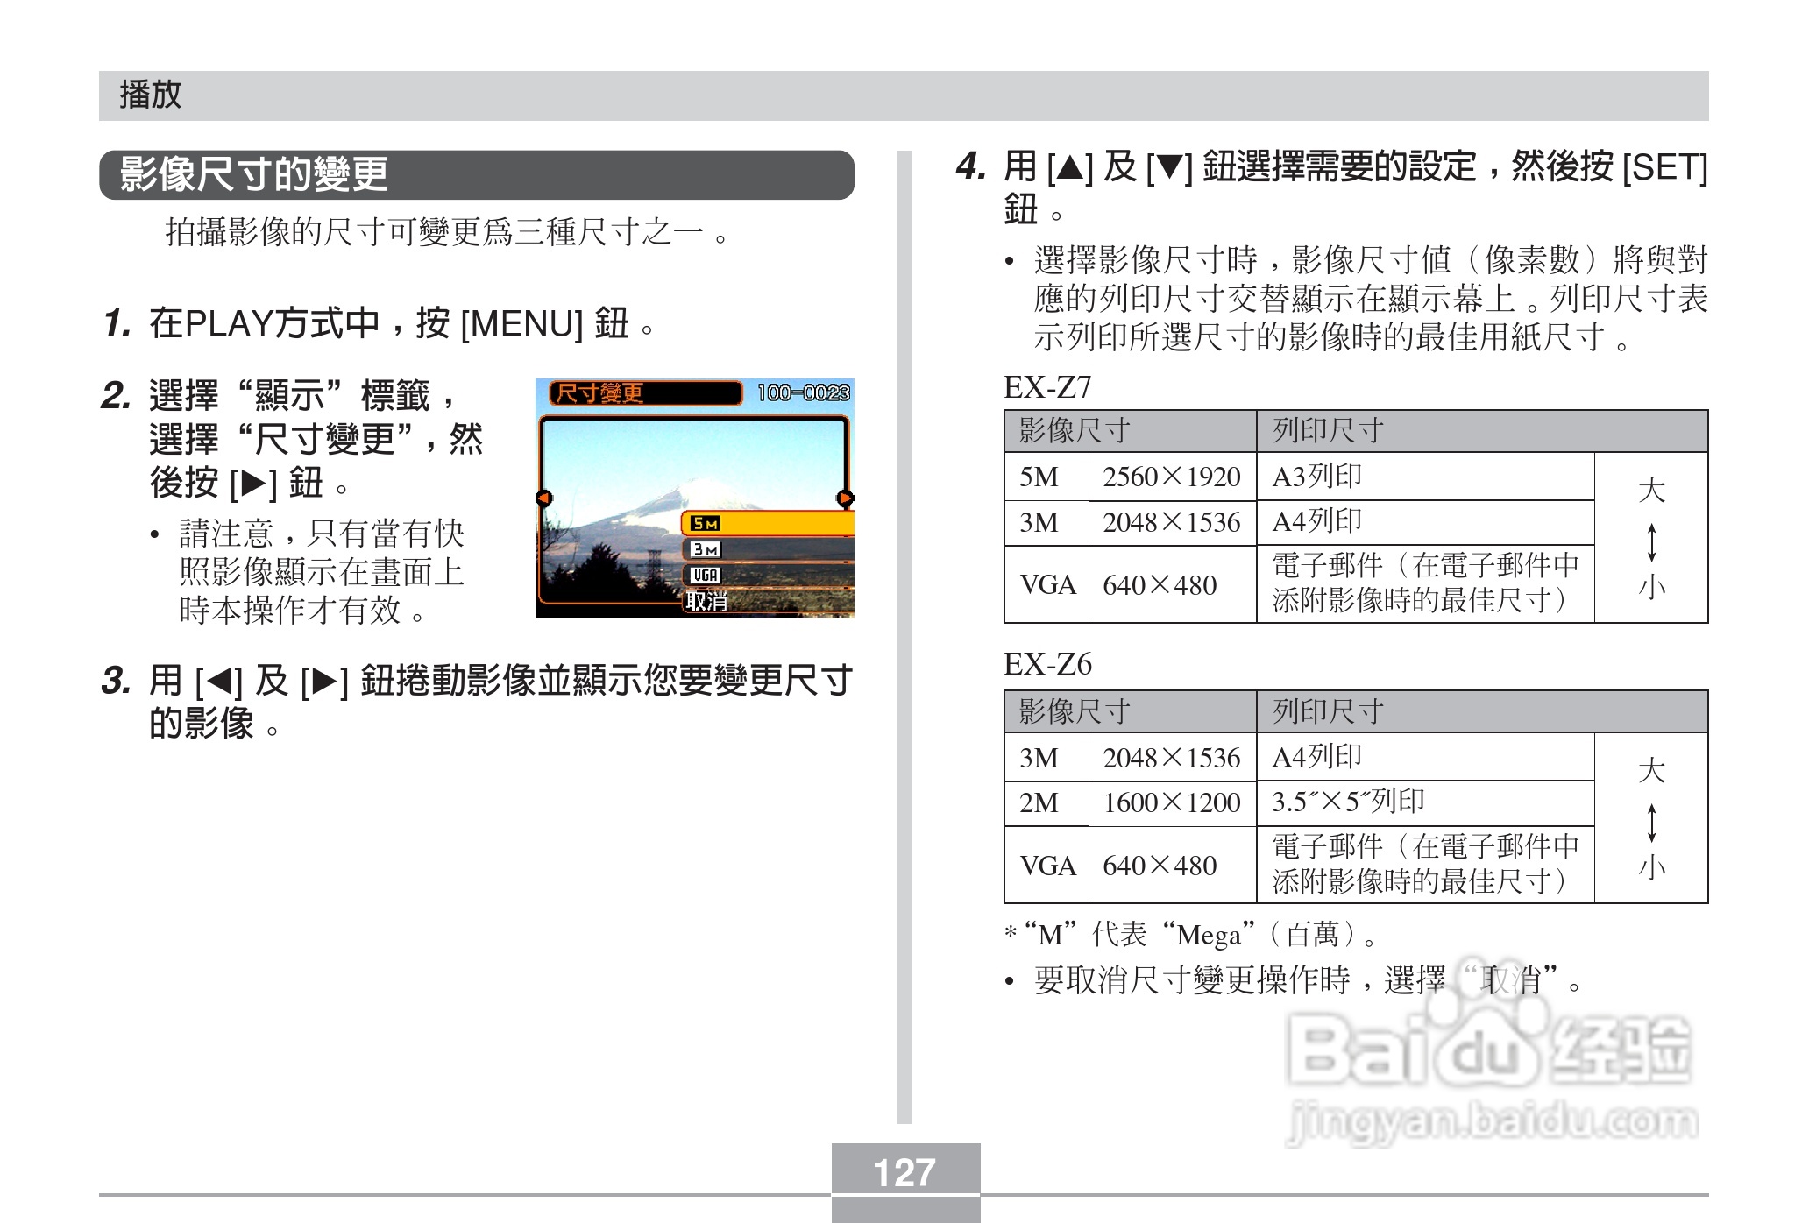Click the left orange arrow on camera screen
The image size is (1809, 1223).
pyautogui.click(x=543, y=498)
